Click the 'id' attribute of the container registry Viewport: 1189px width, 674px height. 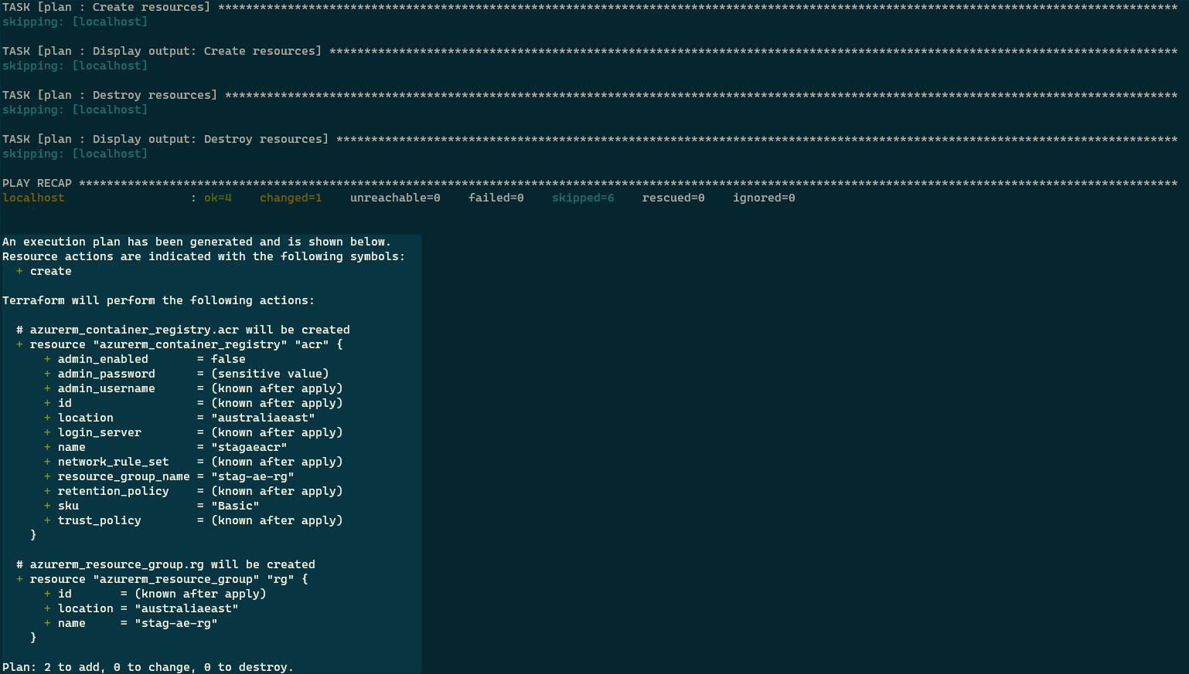pos(65,403)
